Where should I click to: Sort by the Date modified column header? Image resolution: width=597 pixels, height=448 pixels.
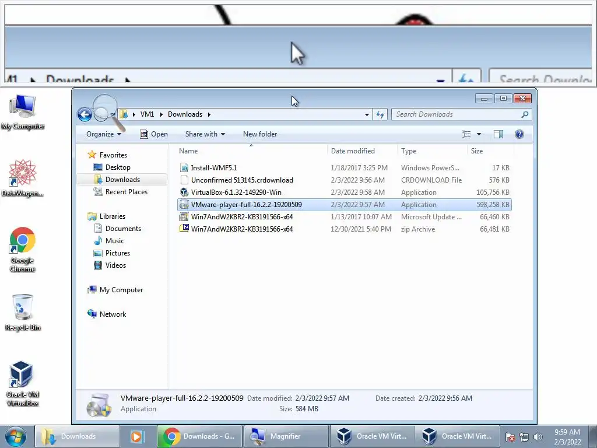[362, 151]
